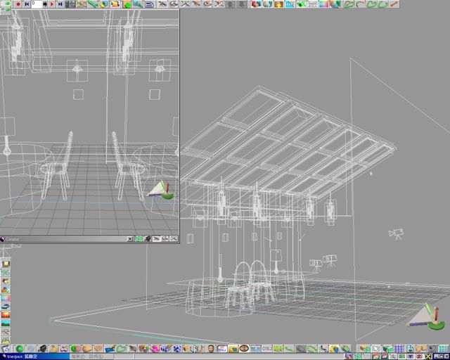Close the small camera view window
450x360 pixels.
point(130,239)
